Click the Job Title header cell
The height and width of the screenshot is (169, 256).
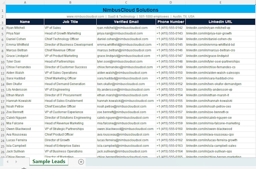(70, 22)
